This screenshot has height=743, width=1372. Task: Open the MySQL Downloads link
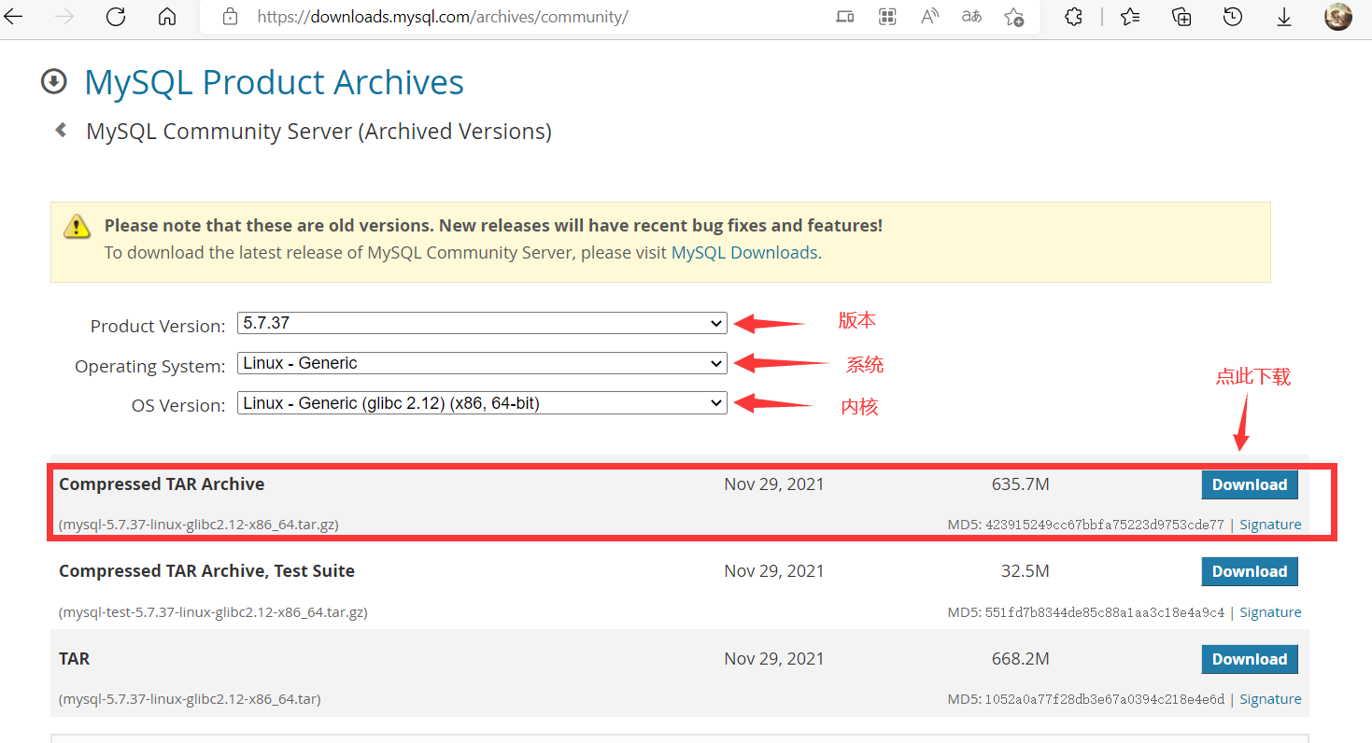pos(744,252)
